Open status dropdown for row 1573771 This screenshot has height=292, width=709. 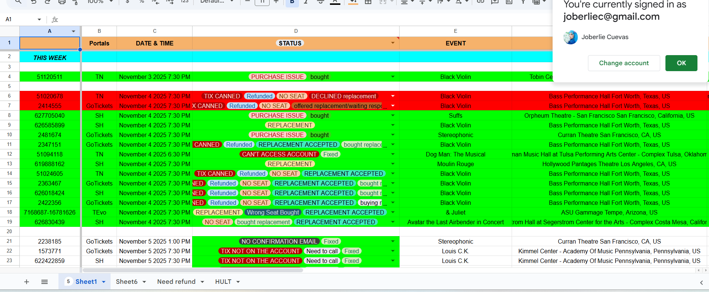click(x=393, y=251)
